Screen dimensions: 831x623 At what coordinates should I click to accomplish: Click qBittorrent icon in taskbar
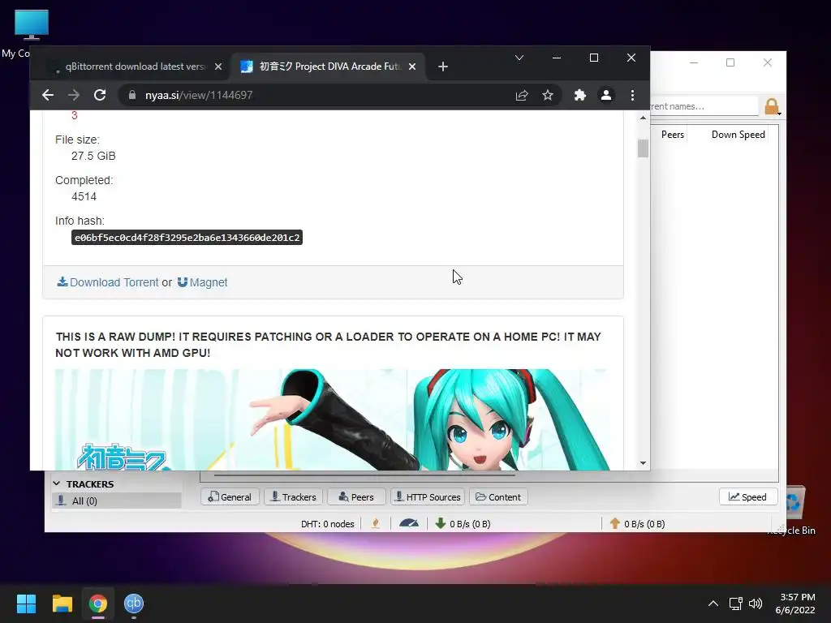click(x=134, y=604)
